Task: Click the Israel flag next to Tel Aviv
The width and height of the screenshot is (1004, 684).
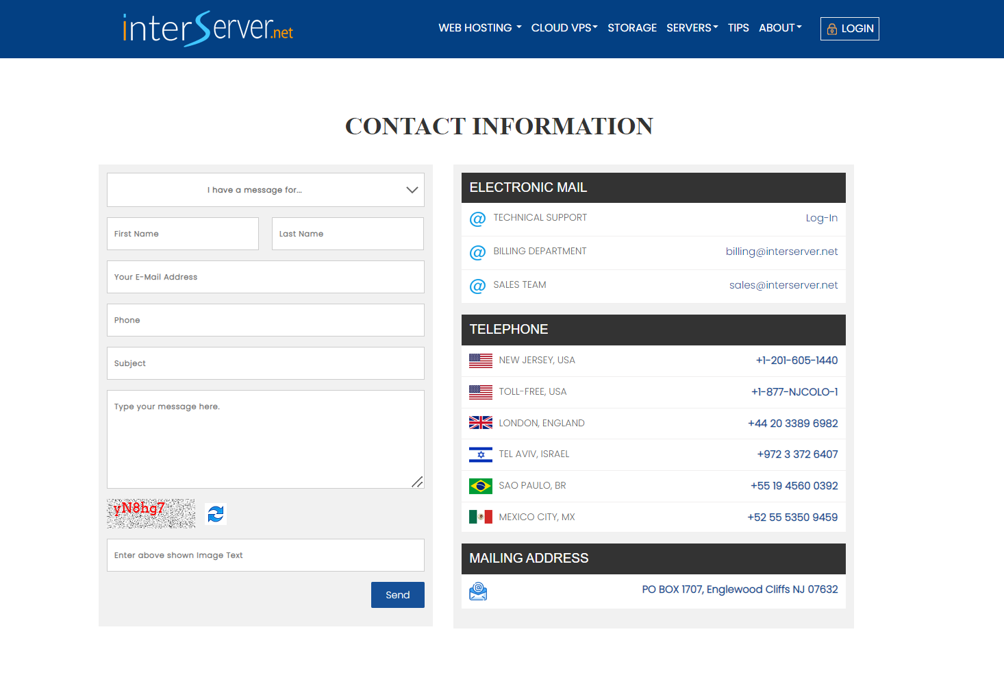Action: 481,454
